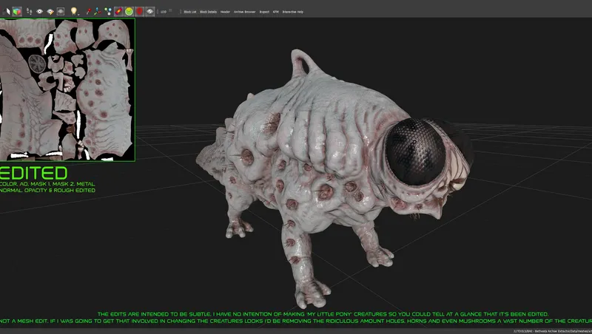Click the red pin marker icon

point(88,12)
